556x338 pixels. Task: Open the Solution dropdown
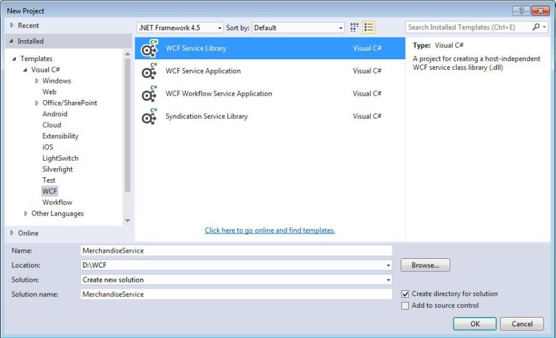pos(237,280)
